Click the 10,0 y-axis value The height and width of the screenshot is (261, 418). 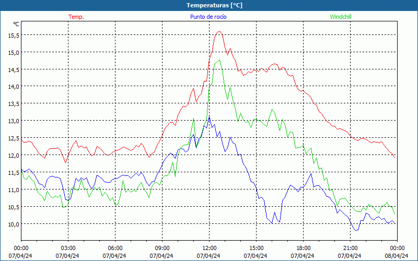point(14,224)
